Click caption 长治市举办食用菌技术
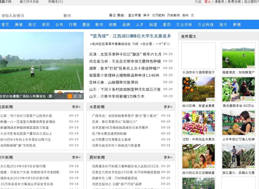Screen dimensions: 259x189 point(198,72)
